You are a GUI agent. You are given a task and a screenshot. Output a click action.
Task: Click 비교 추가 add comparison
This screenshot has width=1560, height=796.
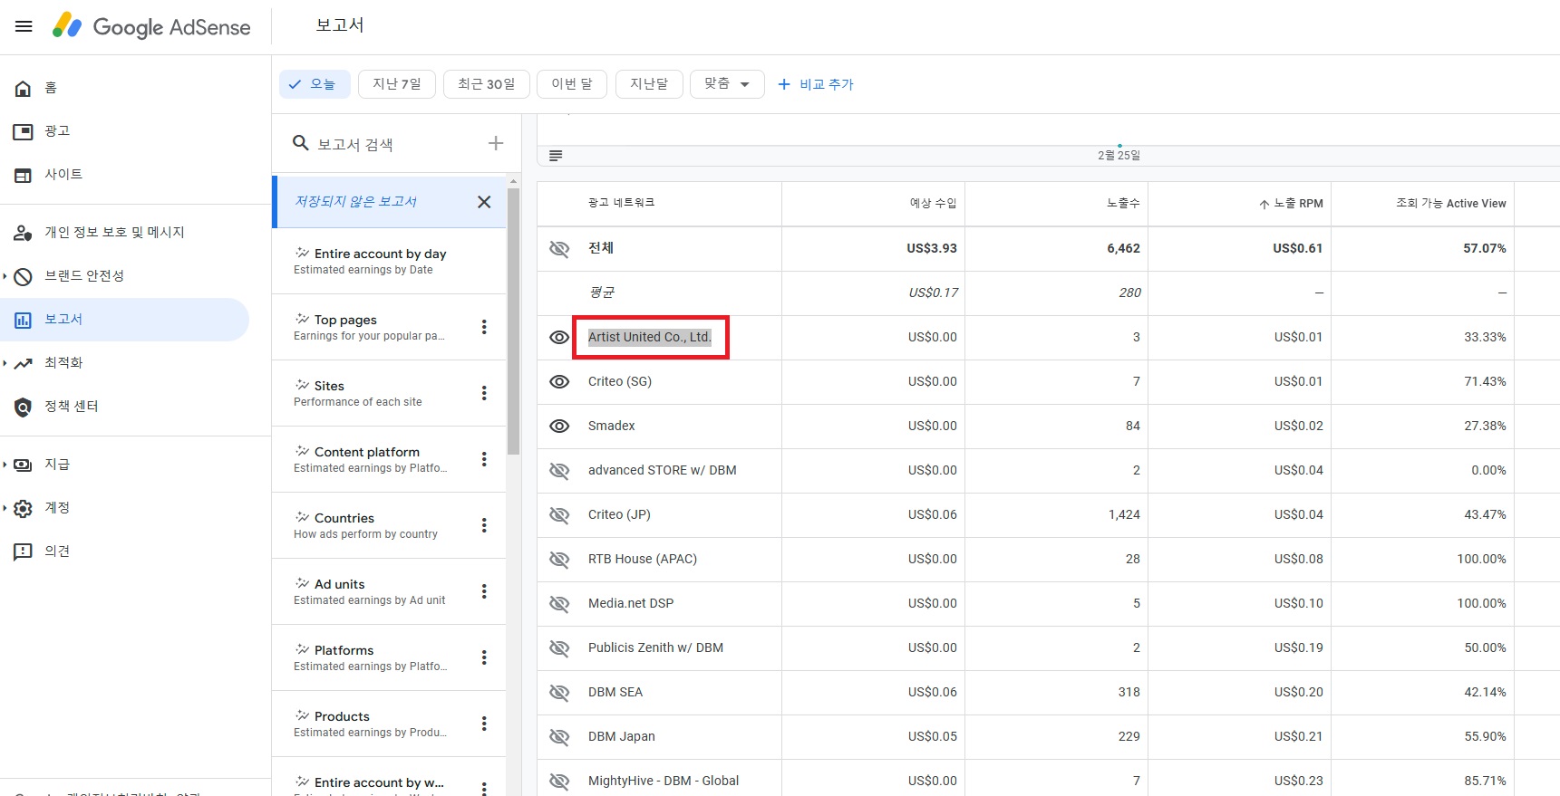[x=816, y=84]
